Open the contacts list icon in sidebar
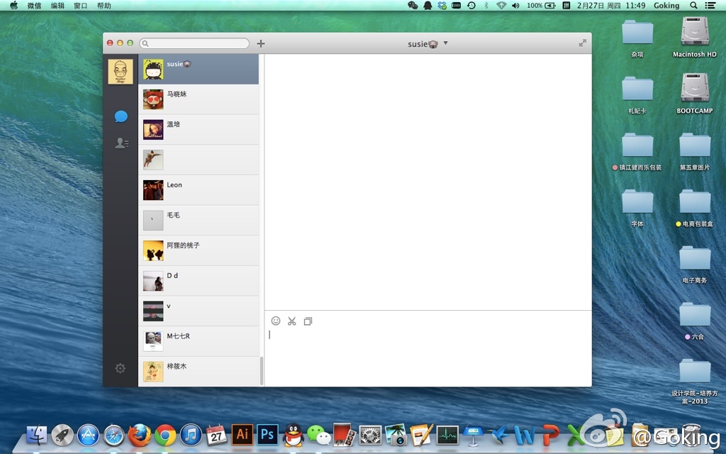 pyautogui.click(x=121, y=143)
